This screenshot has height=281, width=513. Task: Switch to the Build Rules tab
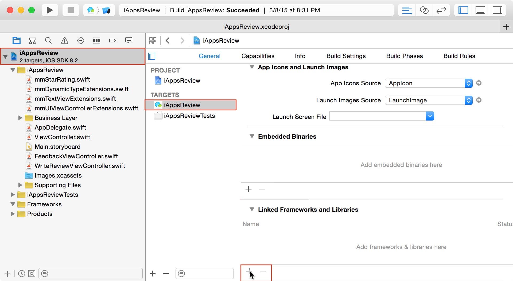point(459,56)
